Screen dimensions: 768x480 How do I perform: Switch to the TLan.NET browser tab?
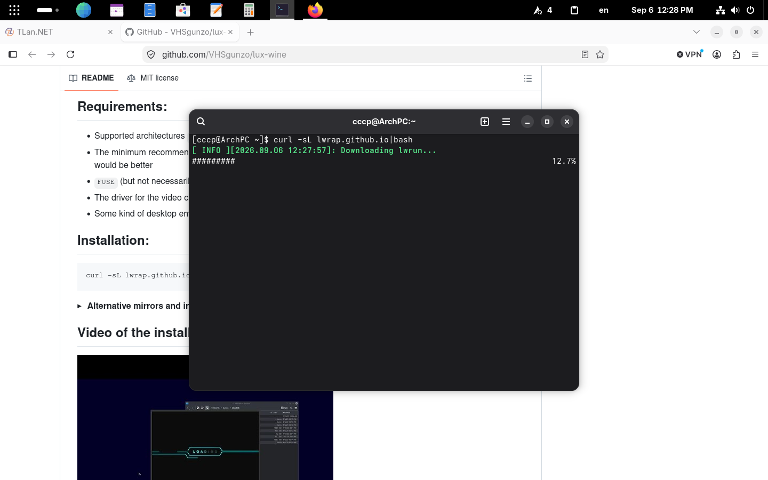pyautogui.click(x=59, y=32)
